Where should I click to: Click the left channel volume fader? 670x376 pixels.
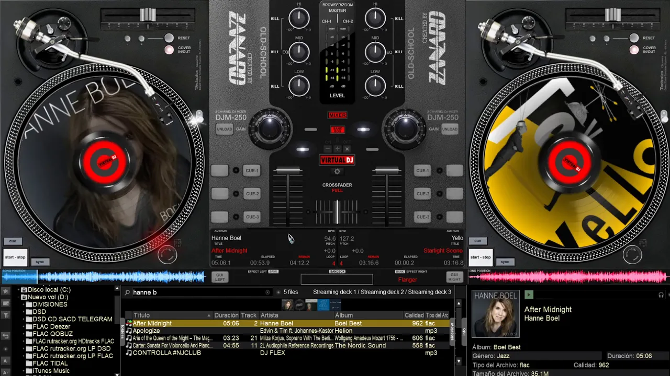coord(288,170)
